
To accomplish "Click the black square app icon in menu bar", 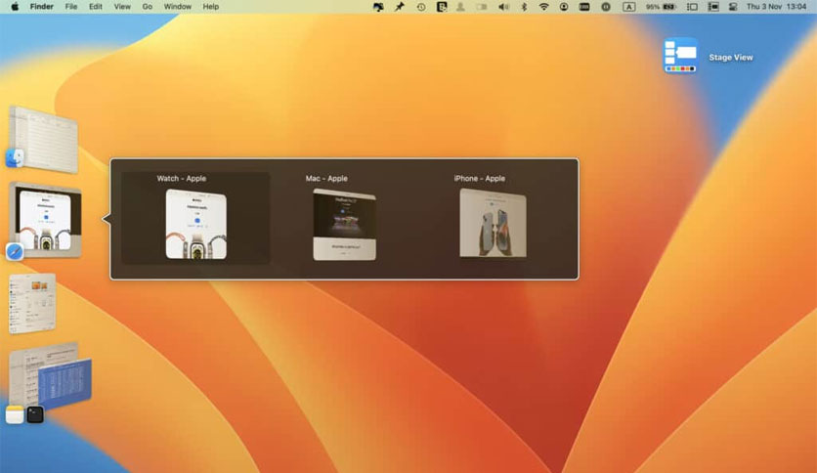I will 442,7.
